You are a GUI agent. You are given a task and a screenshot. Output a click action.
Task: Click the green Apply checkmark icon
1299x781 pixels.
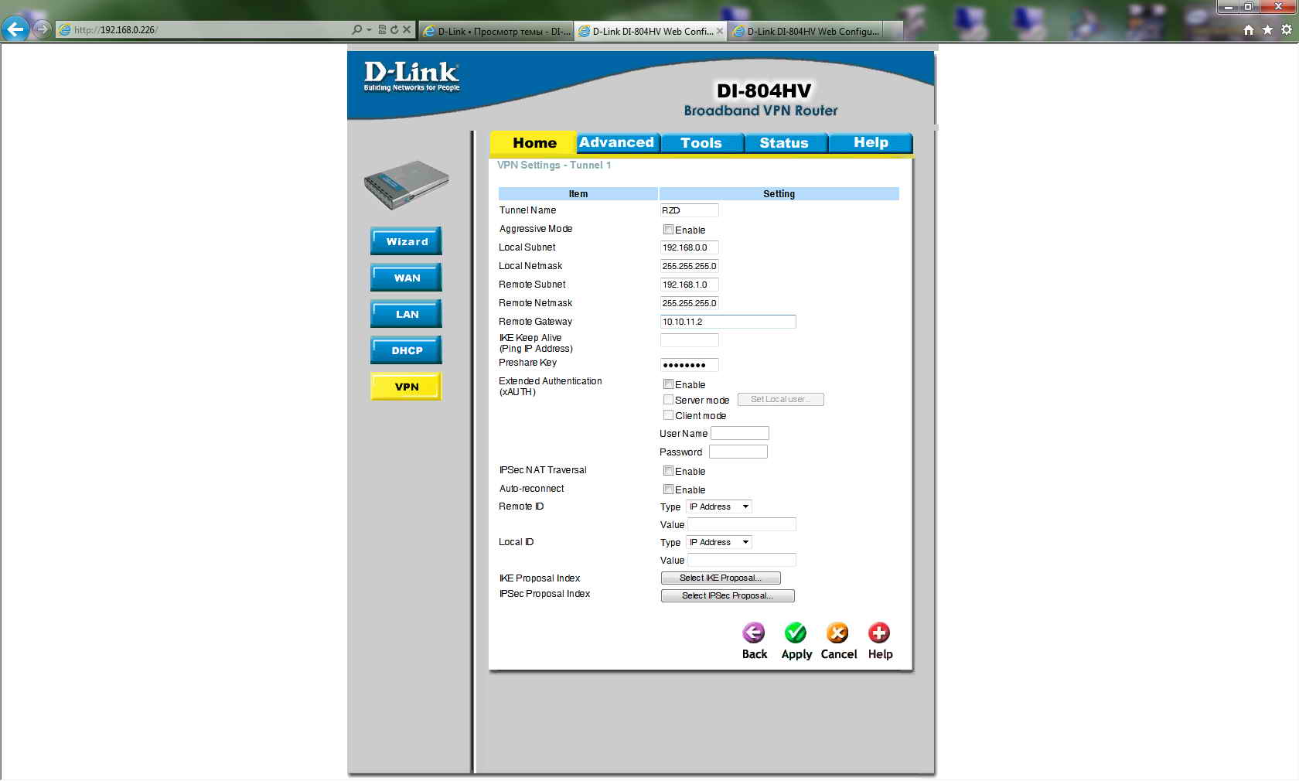pos(796,633)
